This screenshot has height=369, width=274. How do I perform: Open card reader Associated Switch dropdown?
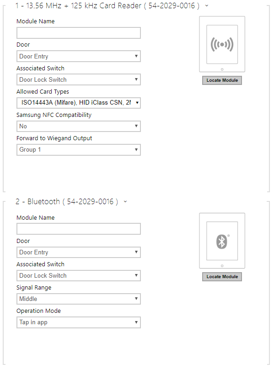(79, 79)
